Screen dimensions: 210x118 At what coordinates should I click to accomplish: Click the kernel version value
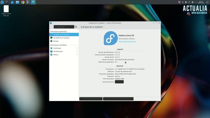[x=125, y=60]
